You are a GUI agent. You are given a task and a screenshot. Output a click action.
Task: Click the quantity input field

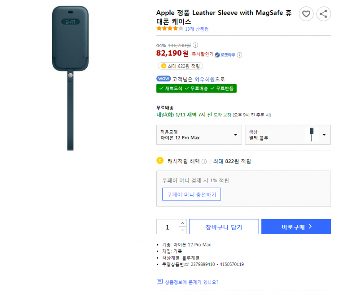167,227
